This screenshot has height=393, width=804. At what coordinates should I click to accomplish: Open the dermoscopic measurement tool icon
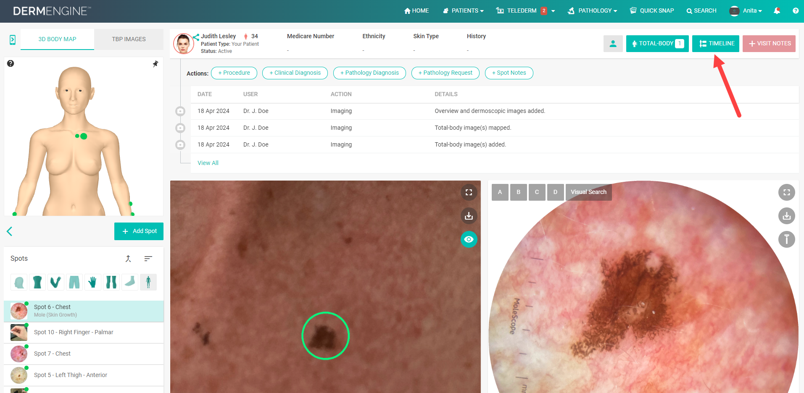tap(787, 239)
